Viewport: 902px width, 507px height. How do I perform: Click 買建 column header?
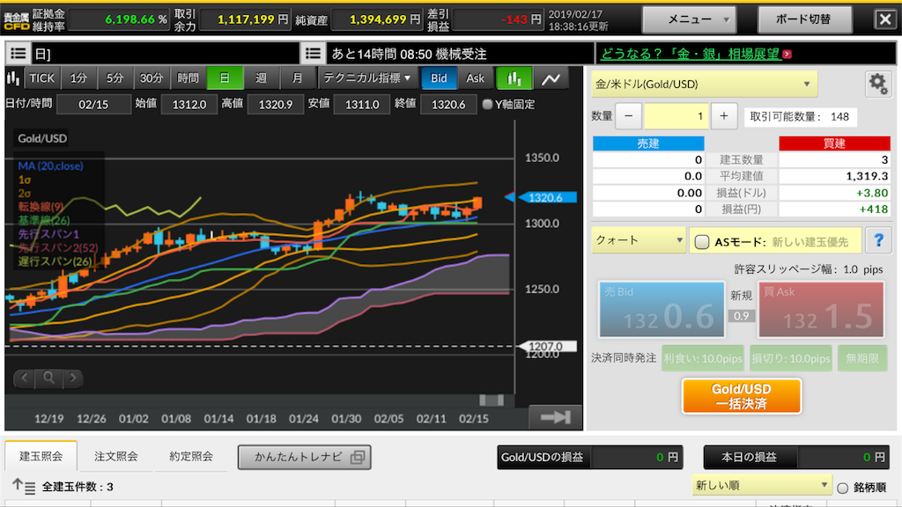coord(834,143)
